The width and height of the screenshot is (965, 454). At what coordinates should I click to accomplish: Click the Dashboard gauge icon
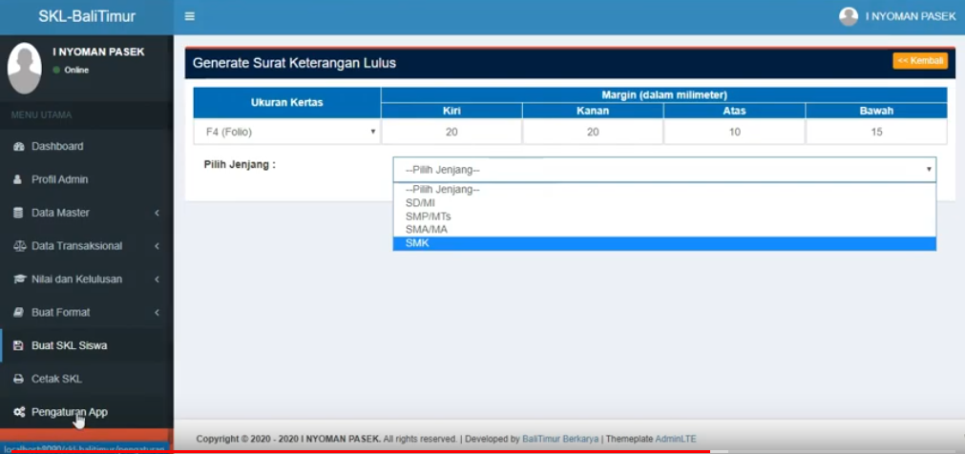18,147
